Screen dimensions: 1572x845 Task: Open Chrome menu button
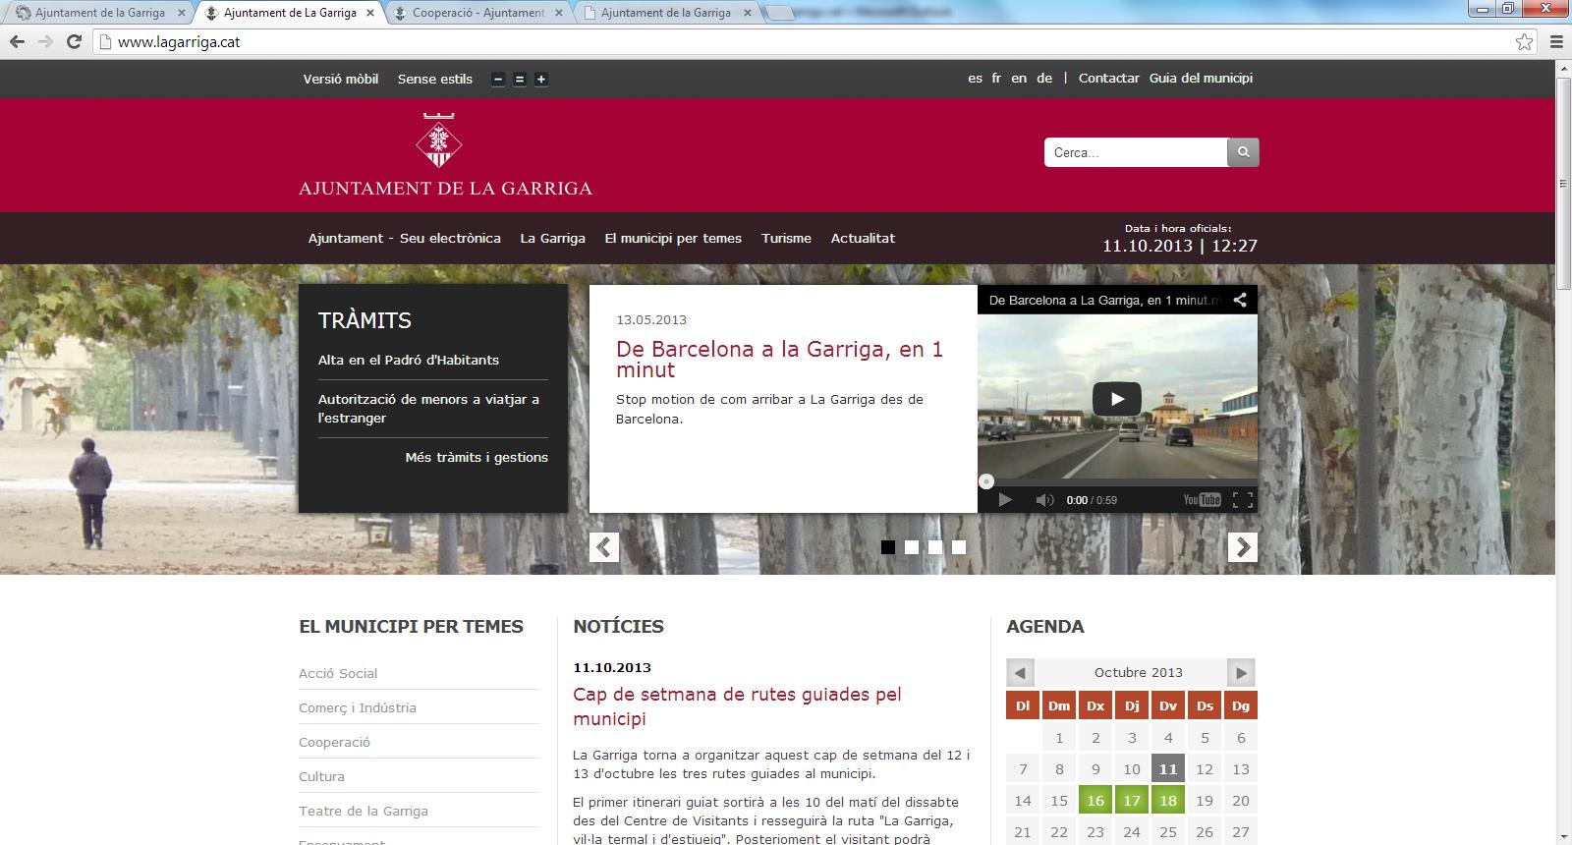[x=1556, y=42]
